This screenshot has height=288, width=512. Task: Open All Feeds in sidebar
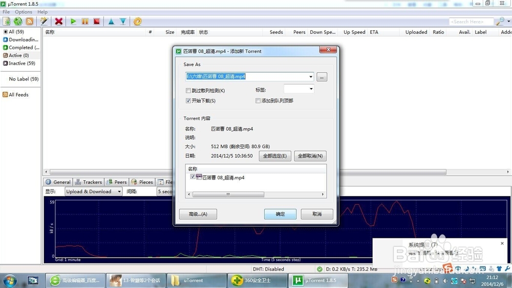(x=16, y=94)
